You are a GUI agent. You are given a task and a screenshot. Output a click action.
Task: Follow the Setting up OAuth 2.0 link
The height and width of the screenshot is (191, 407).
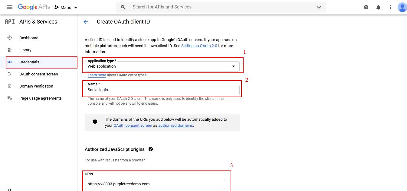pos(199,46)
